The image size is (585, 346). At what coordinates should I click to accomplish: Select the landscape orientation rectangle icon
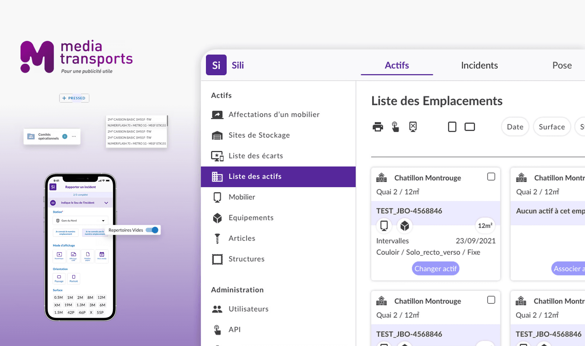469,127
